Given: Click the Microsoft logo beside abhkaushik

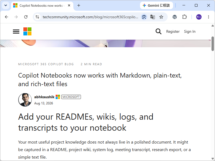Looking at the screenshot, I should [58, 97].
